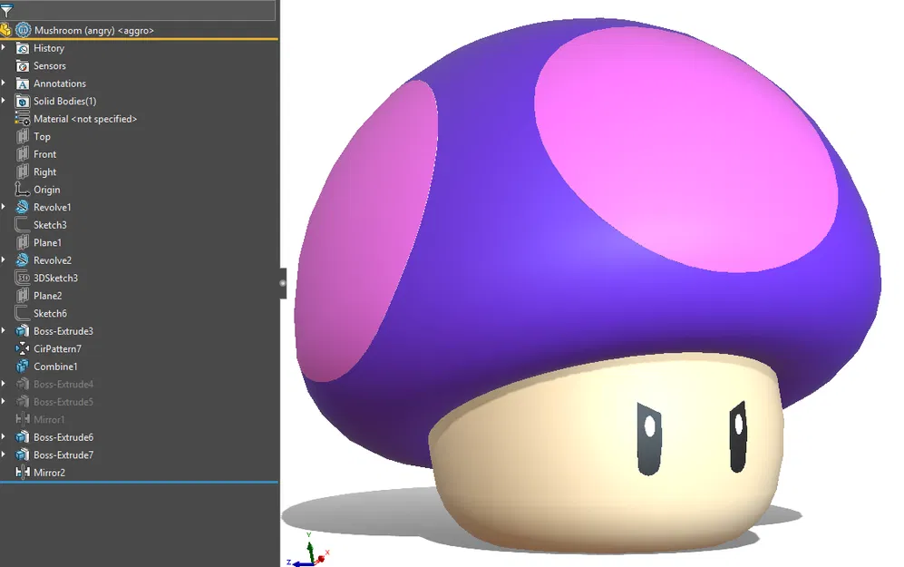The width and height of the screenshot is (904, 567).
Task: Open the Material <not specified> item
Action: point(24,118)
